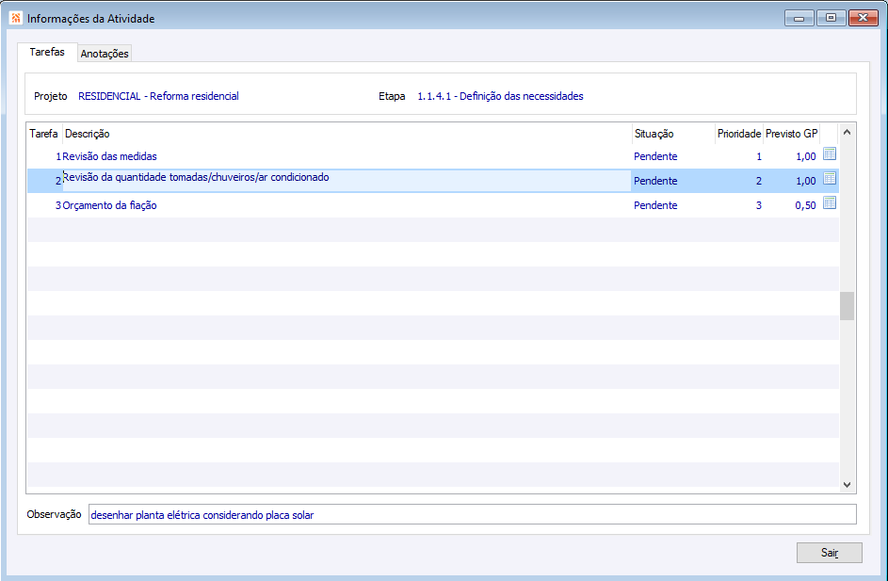Viewport: 888px width, 581px height.
Task: Select the row 'Revisão das medidas'
Action: click(432, 156)
